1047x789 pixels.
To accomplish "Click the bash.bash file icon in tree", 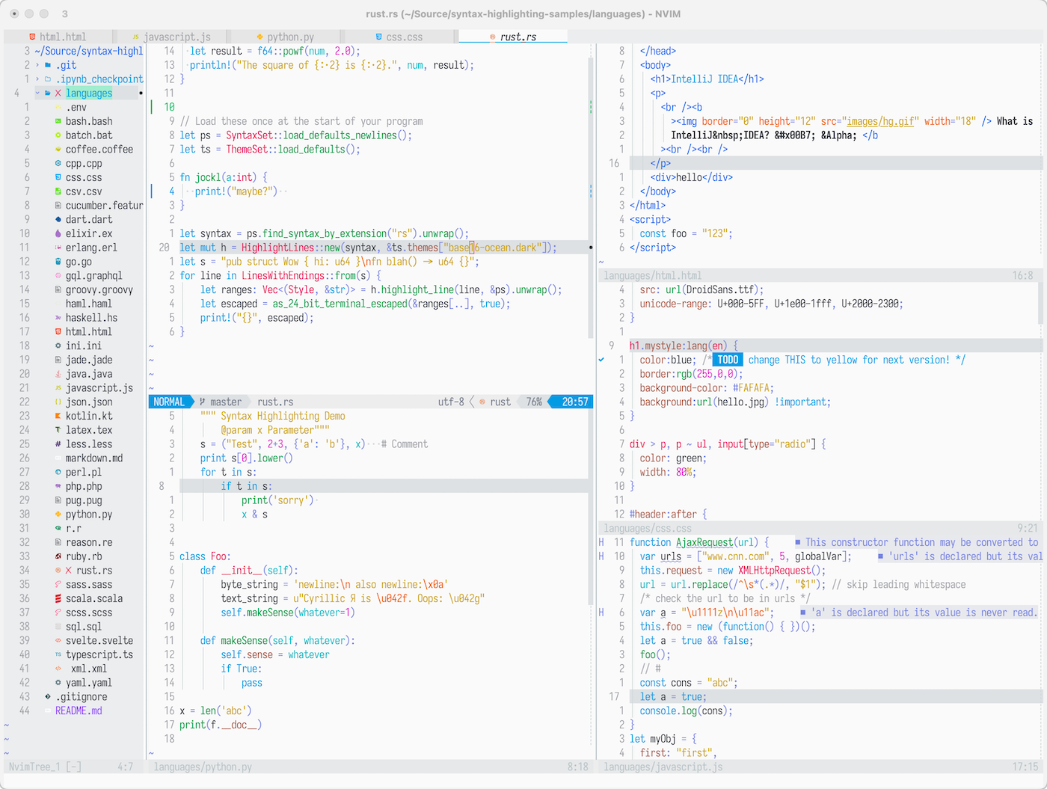I will [x=58, y=121].
